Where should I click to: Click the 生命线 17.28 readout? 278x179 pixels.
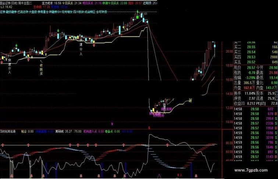(42, 7)
